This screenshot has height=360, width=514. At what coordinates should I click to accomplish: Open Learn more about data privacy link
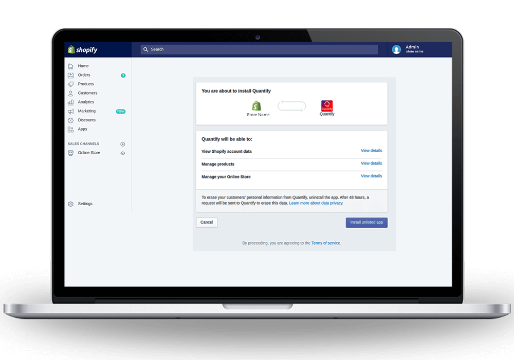(316, 203)
